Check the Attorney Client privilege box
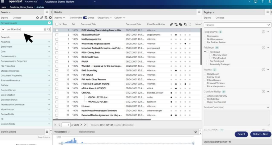 point(210,55)
